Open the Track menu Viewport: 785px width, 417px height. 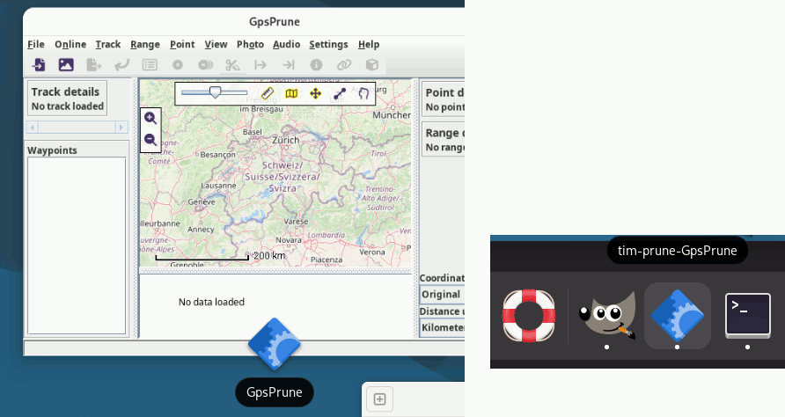click(x=108, y=44)
